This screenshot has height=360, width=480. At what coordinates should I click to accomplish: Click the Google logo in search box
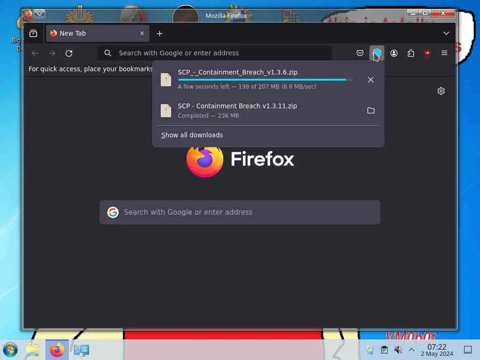[x=112, y=212]
